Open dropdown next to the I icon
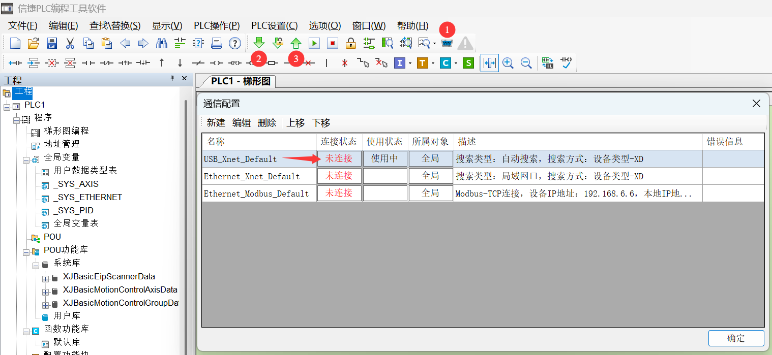Image resolution: width=772 pixels, height=355 pixels. (x=410, y=63)
